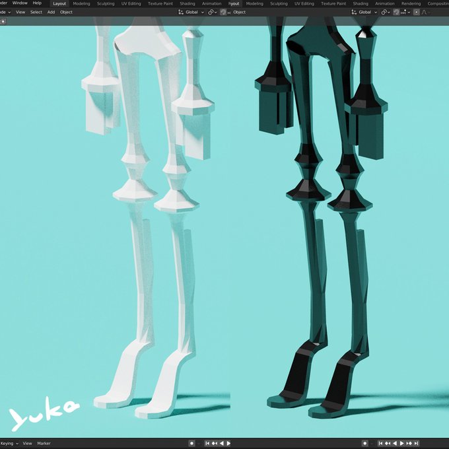Toggle snapping magnet in white-model window

point(223,12)
